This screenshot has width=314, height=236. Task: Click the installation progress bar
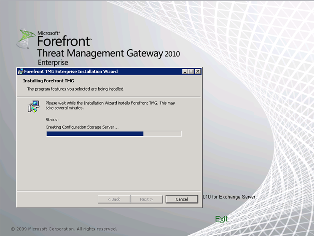point(113,134)
